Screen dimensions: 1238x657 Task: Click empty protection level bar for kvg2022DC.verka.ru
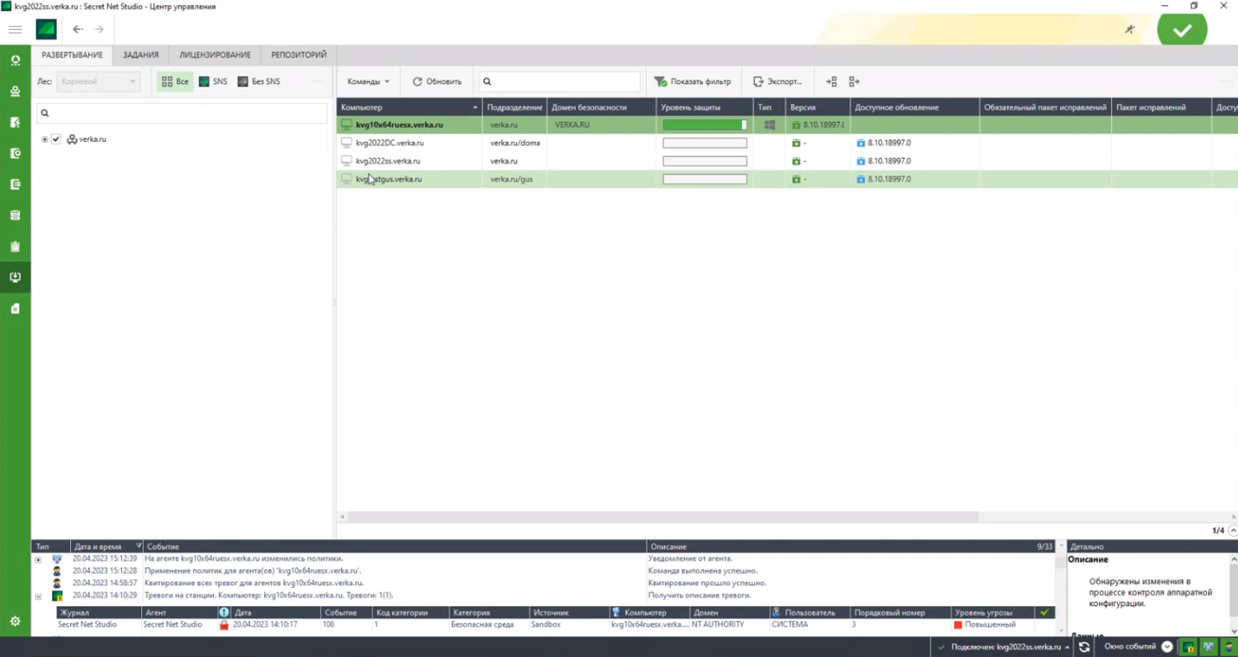pos(705,144)
